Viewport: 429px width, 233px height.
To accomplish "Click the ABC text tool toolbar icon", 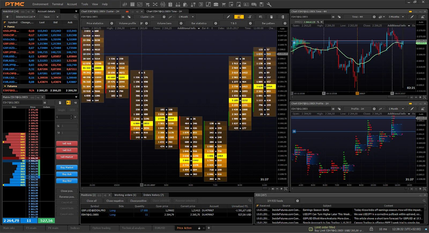I will pyautogui.click(x=254, y=4).
